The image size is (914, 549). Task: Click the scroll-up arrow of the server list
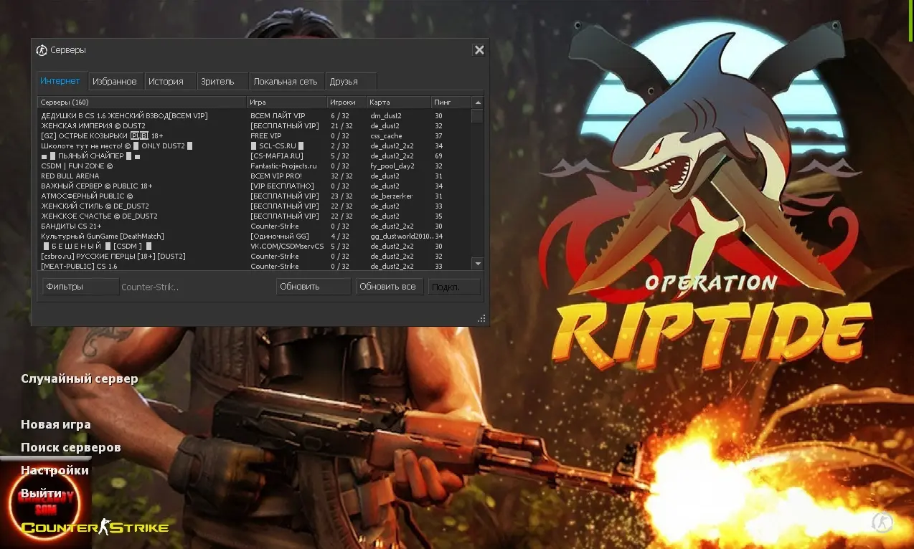coord(477,102)
